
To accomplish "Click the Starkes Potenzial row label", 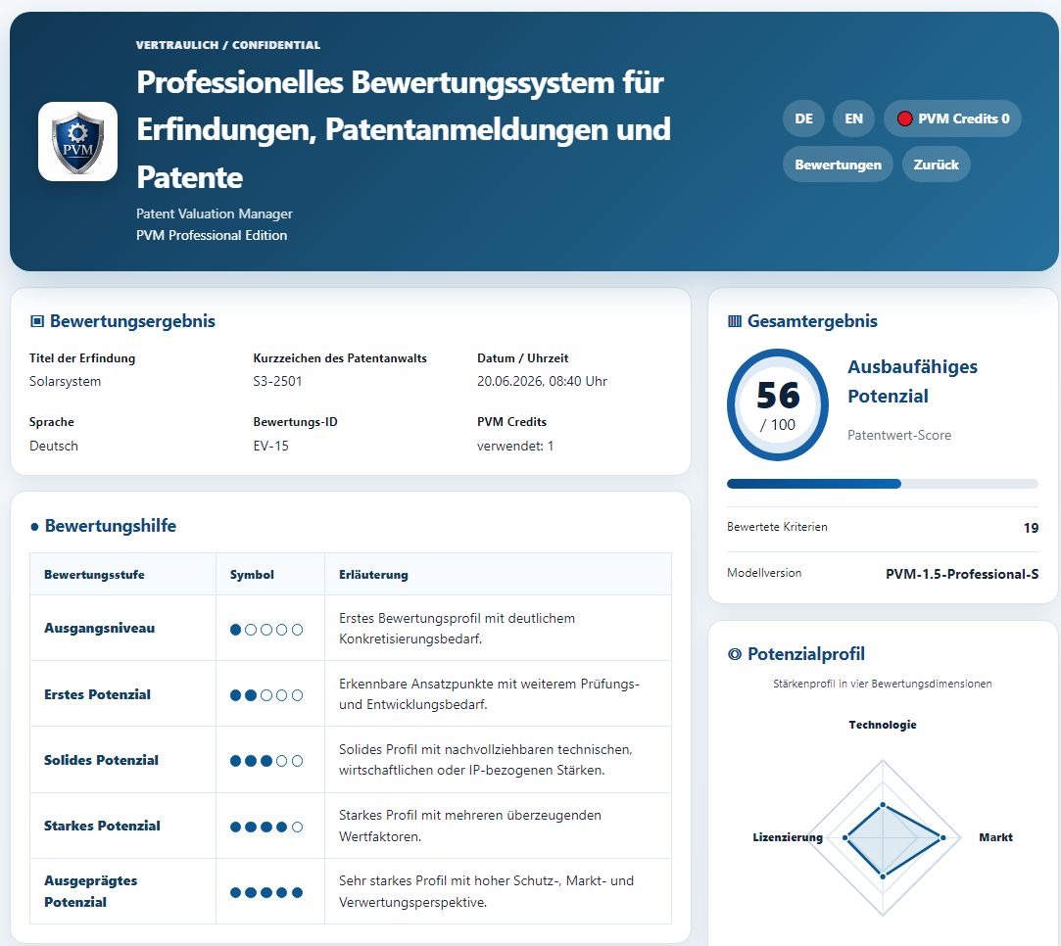I will [x=102, y=826].
